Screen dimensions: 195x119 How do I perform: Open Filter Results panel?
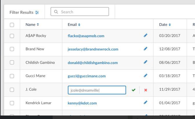24,12
